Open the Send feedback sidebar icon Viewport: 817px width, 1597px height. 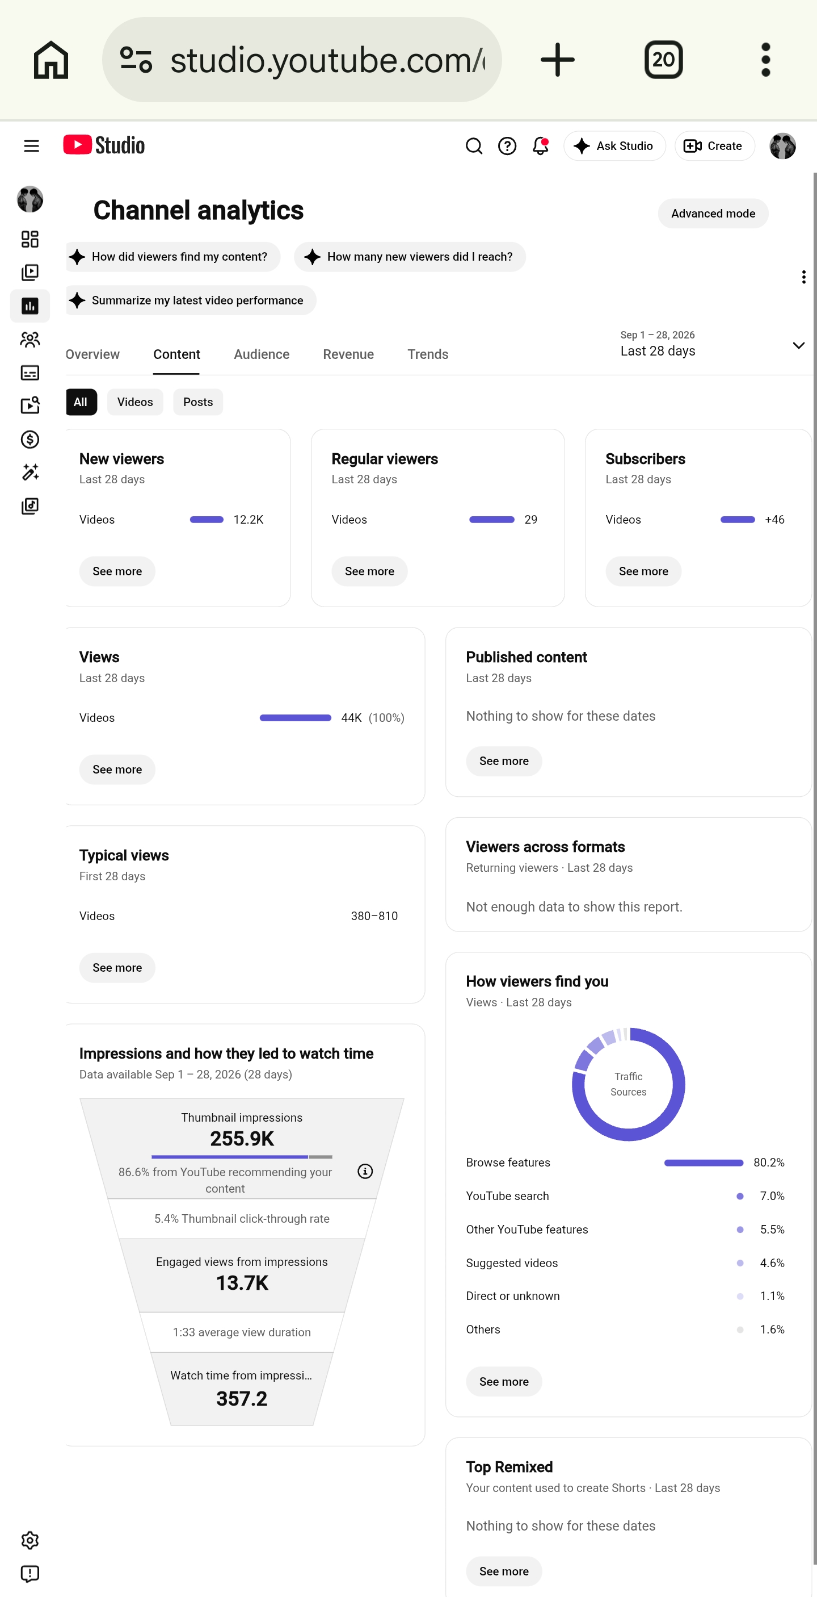[30, 1574]
